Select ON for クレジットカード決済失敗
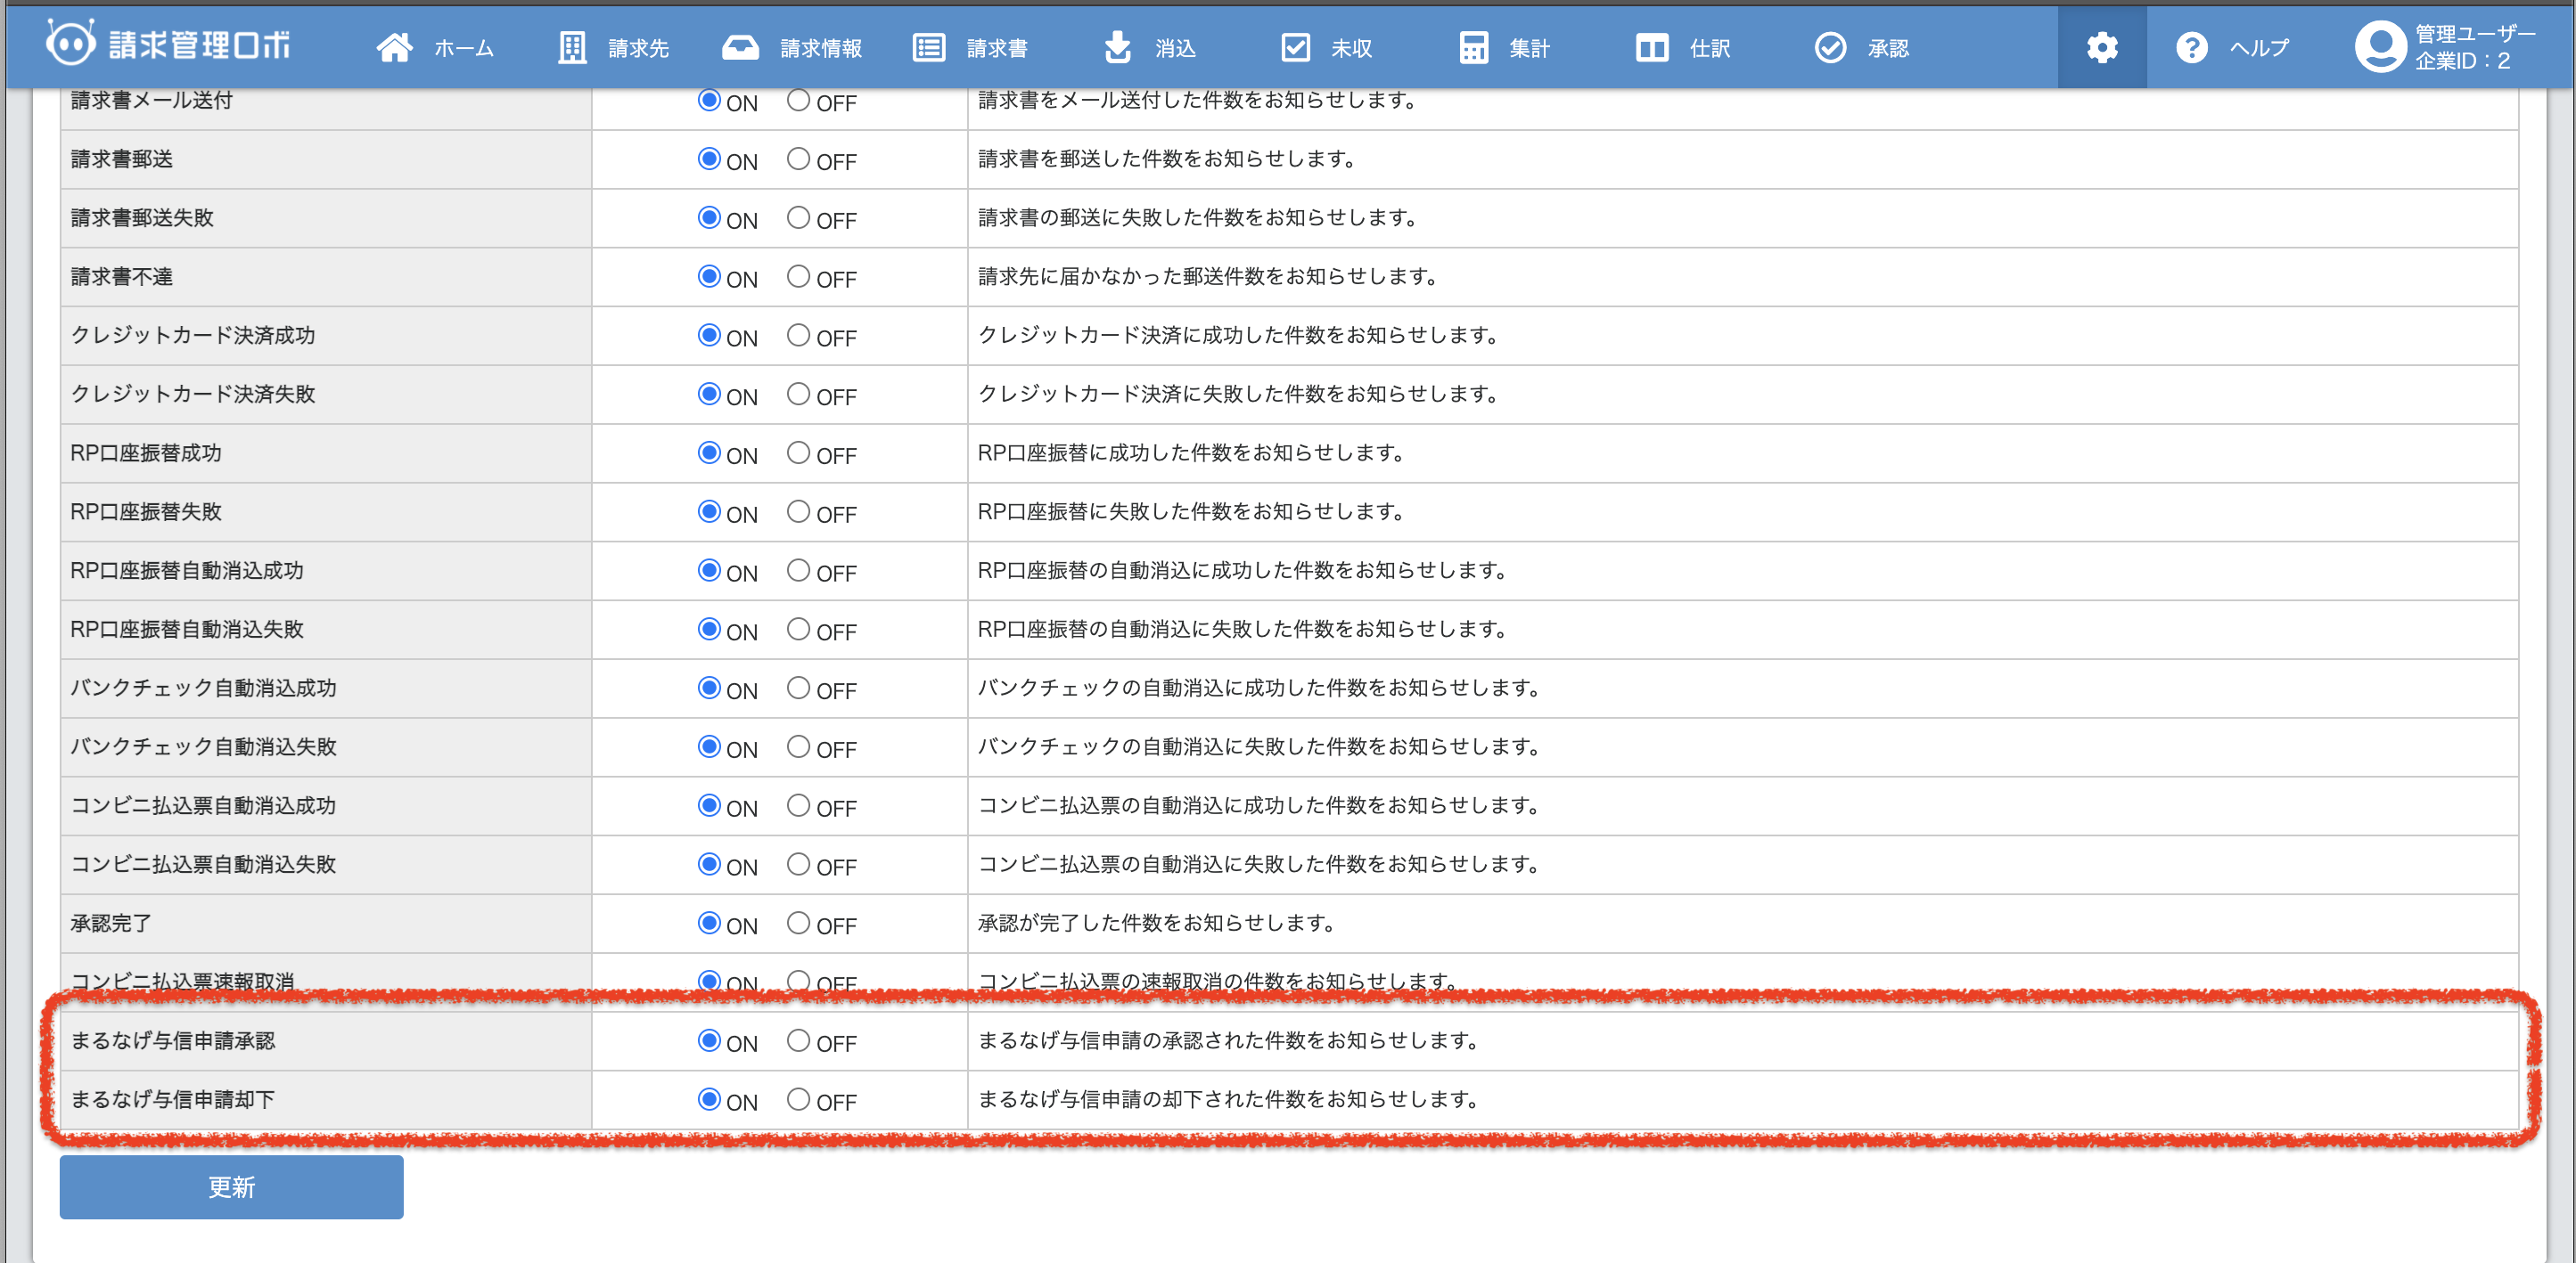2576x1263 pixels. pyautogui.click(x=709, y=395)
